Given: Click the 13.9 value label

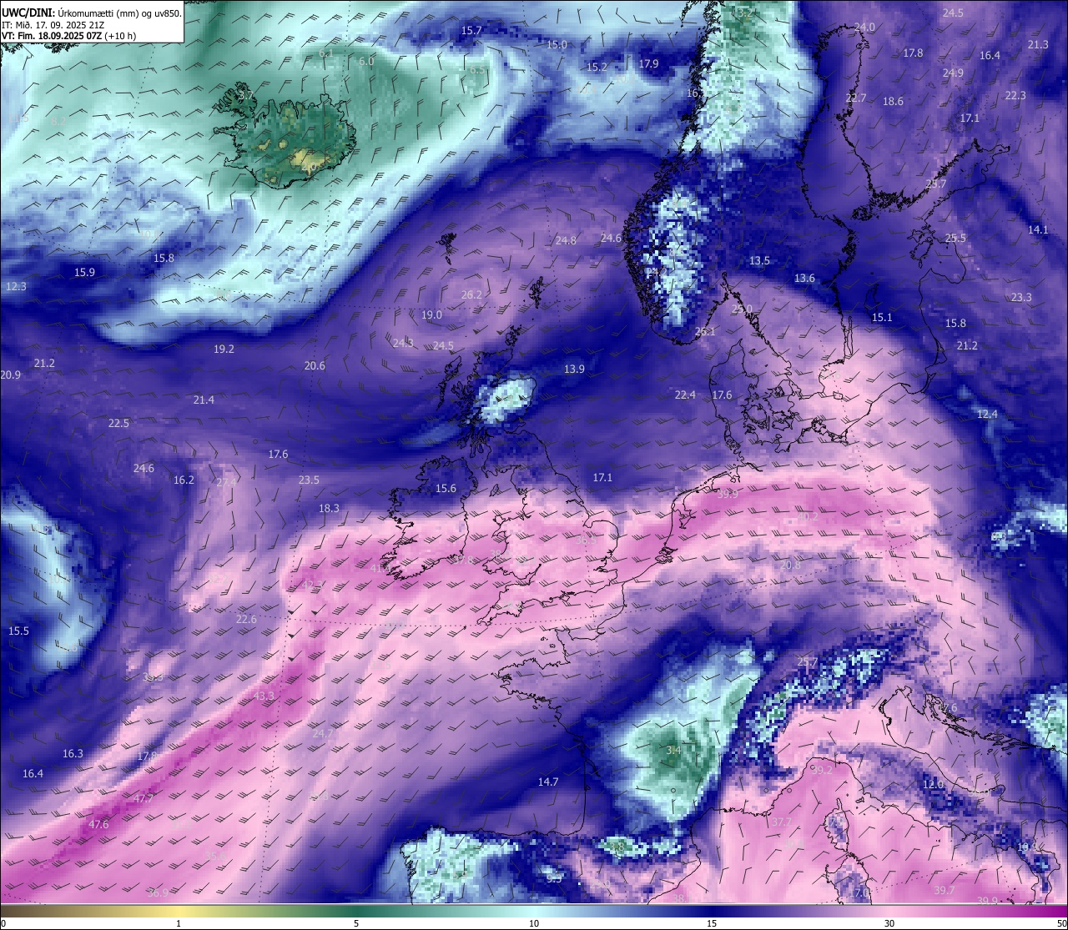Looking at the screenshot, I should (574, 369).
